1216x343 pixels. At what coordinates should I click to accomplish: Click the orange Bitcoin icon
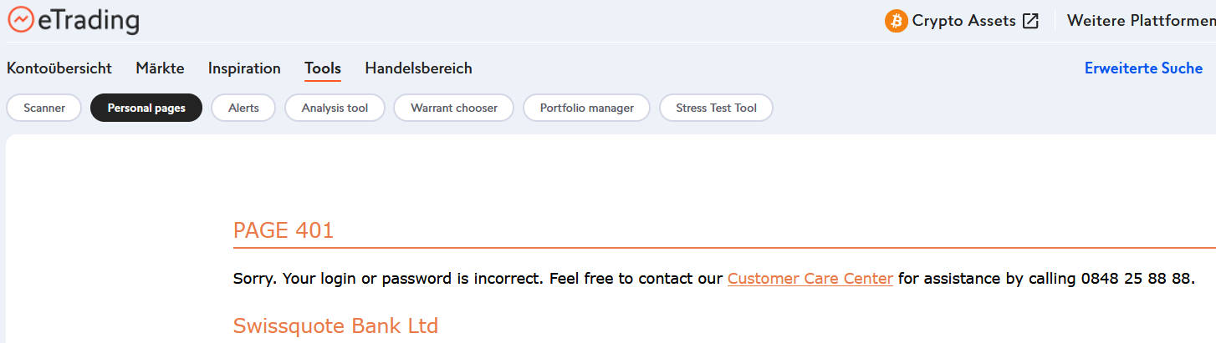(897, 21)
